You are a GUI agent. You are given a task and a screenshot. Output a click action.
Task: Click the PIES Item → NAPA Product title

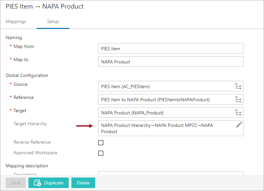45,7
